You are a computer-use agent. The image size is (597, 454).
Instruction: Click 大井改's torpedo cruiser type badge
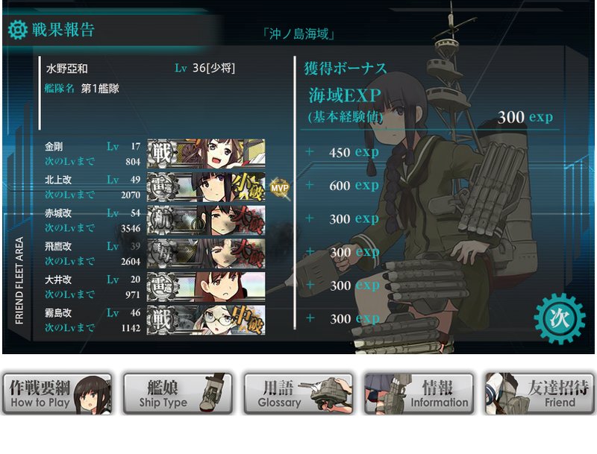pyautogui.click(x=163, y=287)
